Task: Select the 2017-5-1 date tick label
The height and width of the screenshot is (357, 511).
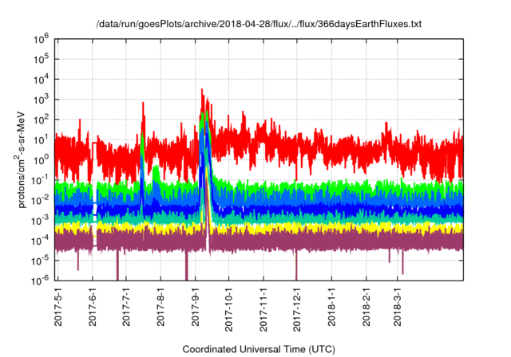Action: (59, 306)
